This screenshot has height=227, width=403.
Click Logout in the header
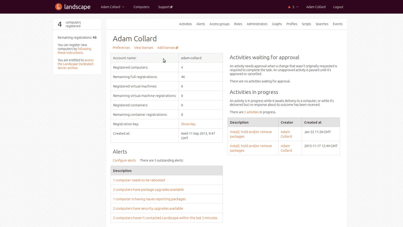338,7
